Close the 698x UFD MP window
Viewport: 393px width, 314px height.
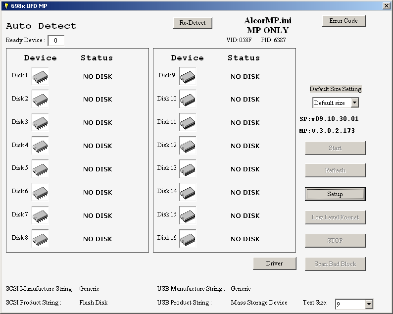click(x=386, y=5)
